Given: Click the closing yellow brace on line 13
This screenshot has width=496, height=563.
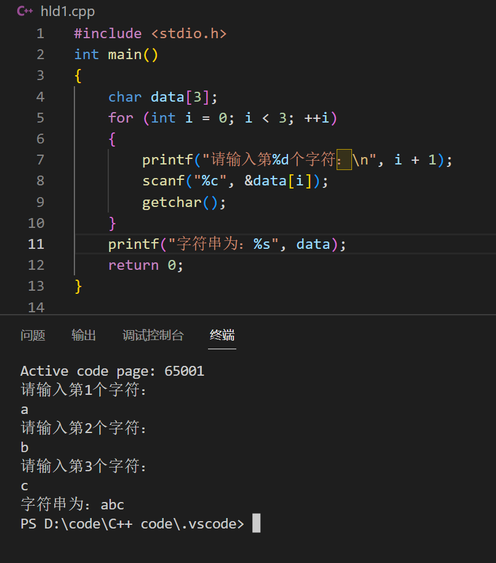Looking at the screenshot, I should coord(78,286).
